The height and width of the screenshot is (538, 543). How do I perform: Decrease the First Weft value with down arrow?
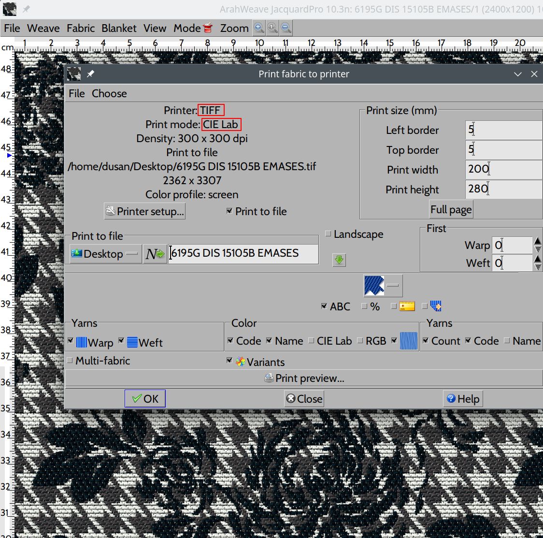coord(538,267)
